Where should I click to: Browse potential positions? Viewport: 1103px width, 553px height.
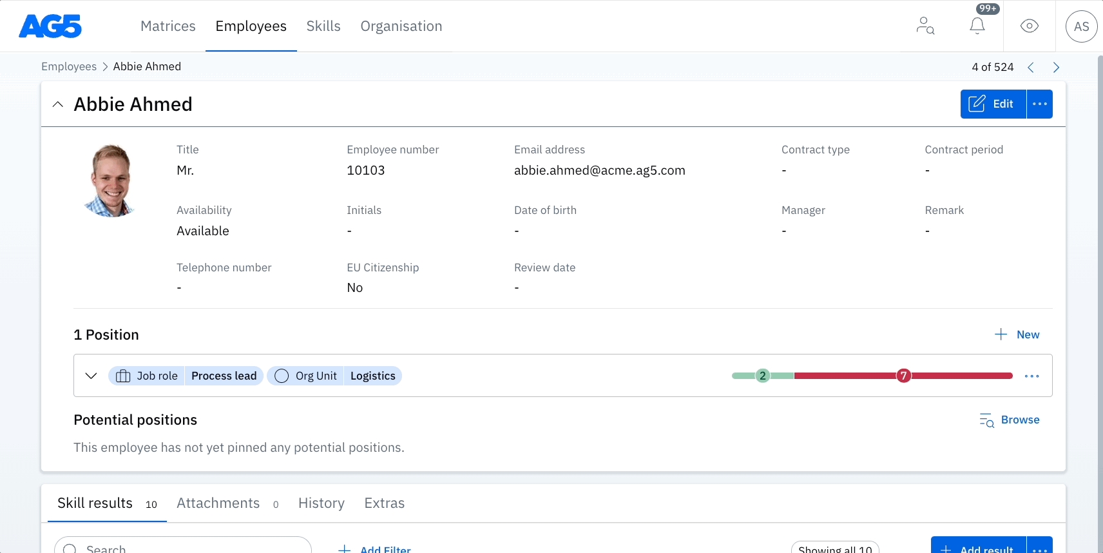click(1010, 420)
